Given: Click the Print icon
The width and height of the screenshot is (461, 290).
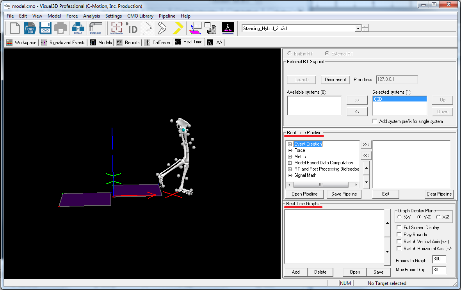Looking at the screenshot, I should pyautogui.click(x=61, y=28).
